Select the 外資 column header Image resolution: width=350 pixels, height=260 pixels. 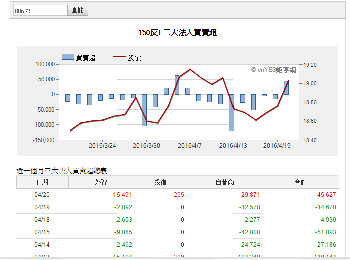coord(101,182)
